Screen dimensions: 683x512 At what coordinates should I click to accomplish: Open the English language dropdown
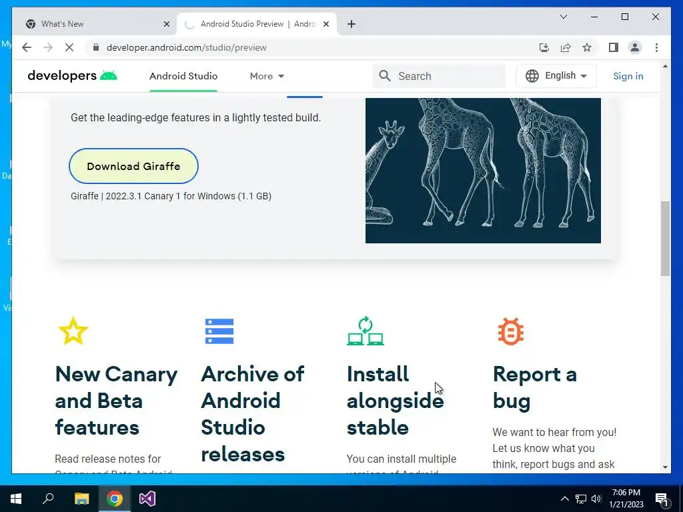click(556, 76)
